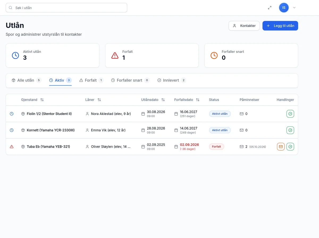Viewport: 319px width, 238px height.
Task: Show the Innlevert tab
Action: (x=172, y=80)
